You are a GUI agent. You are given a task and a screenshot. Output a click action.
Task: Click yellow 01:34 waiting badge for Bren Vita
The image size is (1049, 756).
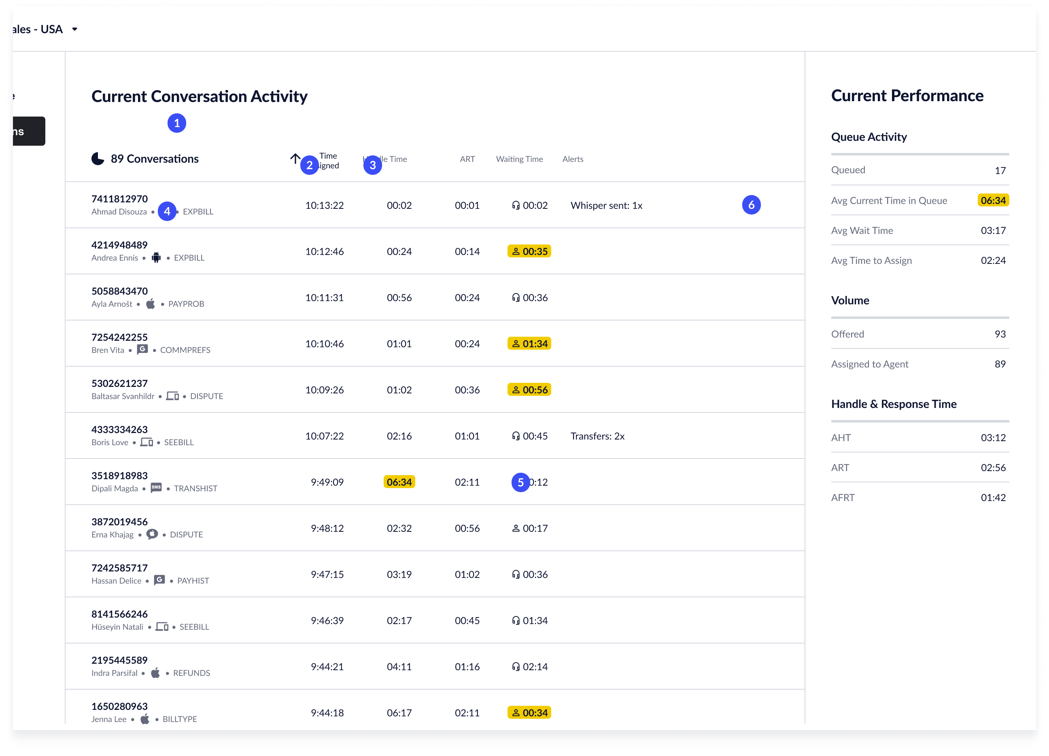(x=529, y=344)
